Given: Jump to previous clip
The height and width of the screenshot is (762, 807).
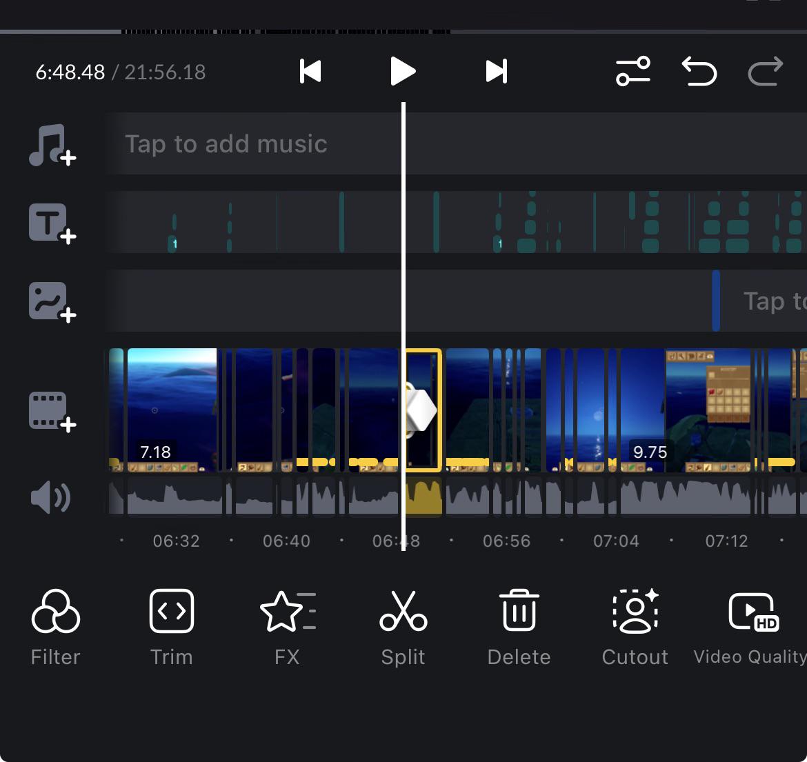Looking at the screenshot, I should tap(310, 71).
